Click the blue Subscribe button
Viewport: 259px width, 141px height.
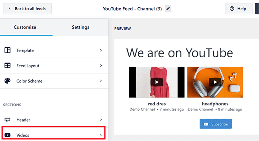click(x=216, y=124)
